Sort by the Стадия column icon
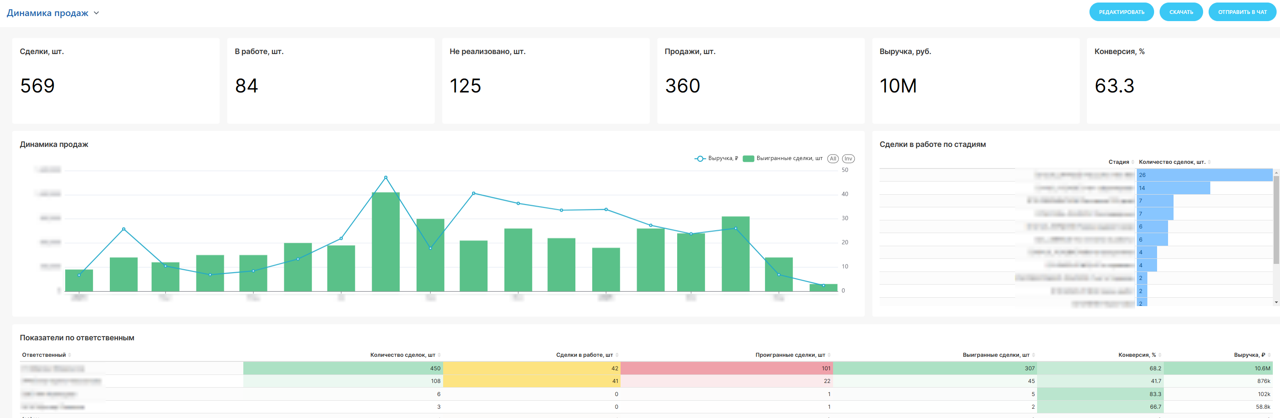Viewport: 1280px width, 418px height. (1133, 162)
